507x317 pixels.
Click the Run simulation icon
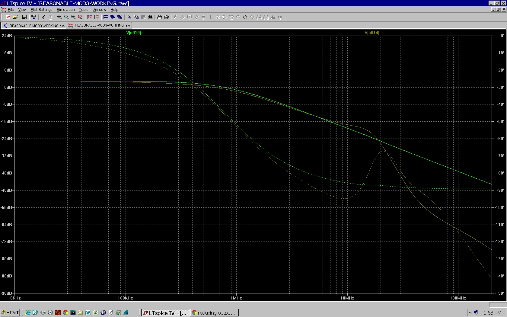pyautogui.click(x=43, y=17)
